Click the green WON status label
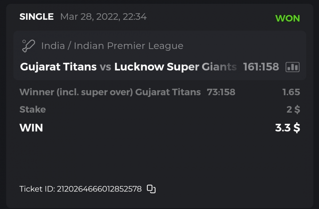The image size is (319, 209). pos(287,18)
